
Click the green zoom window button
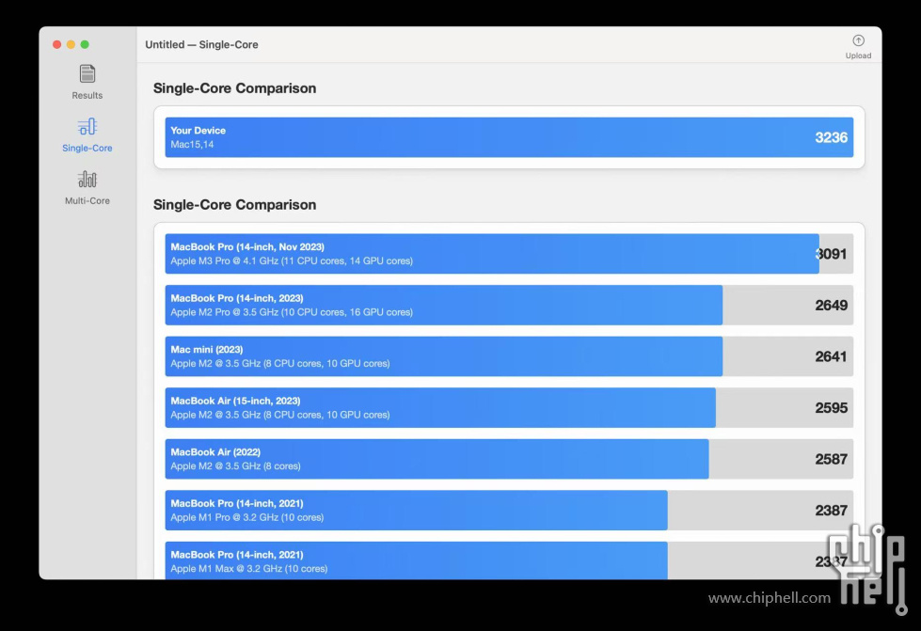click(85, 44)
